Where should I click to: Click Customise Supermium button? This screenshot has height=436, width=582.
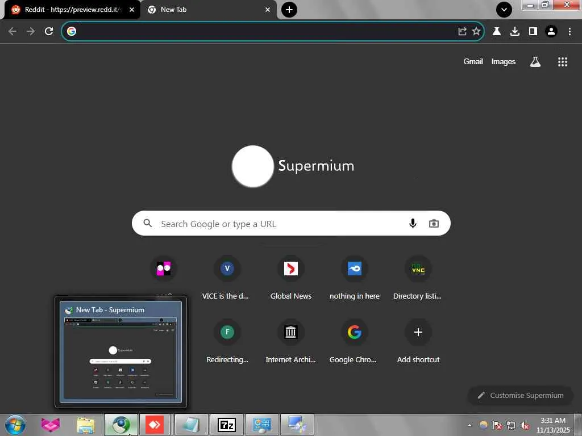520,395
